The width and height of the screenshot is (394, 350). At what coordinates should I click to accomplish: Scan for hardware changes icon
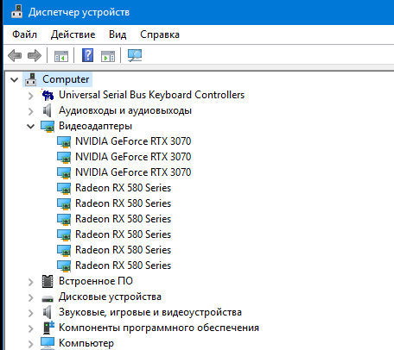(135, 55)
